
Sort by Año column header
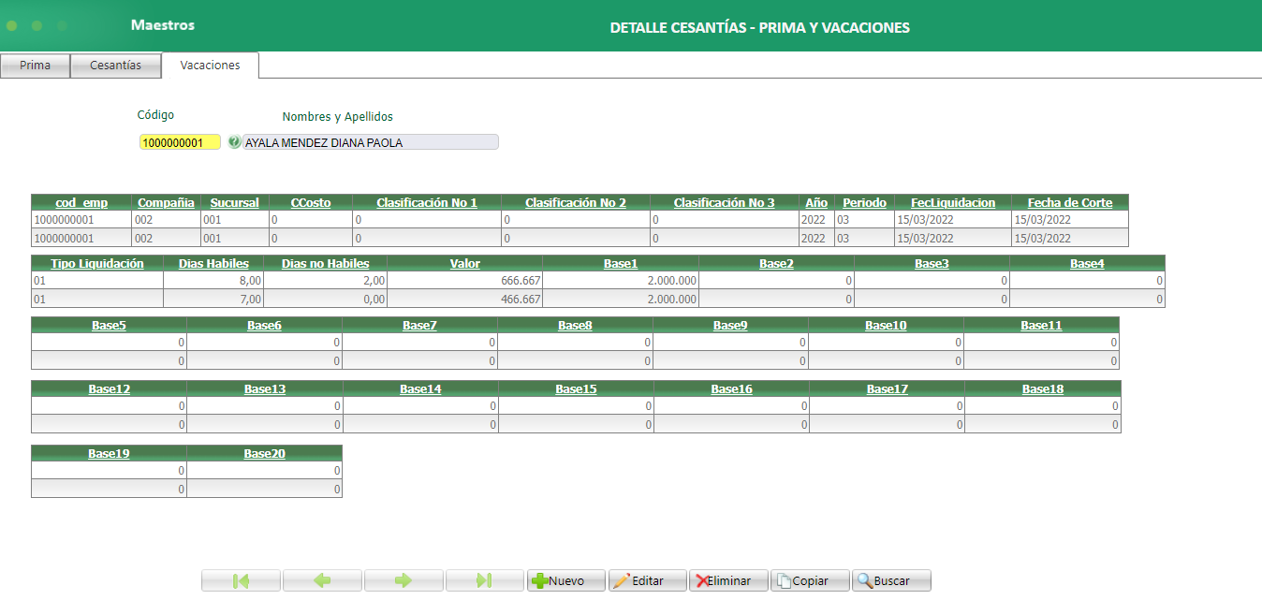816,202
